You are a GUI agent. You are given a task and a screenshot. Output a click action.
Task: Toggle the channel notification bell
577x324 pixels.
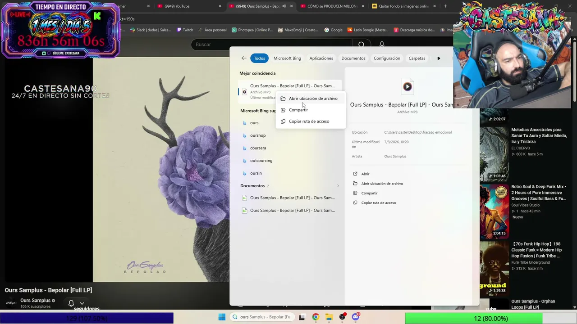[x=71, y=303]
